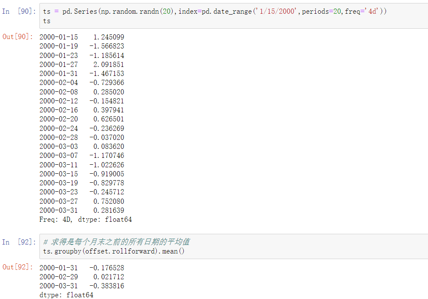Click output row 2000-01-23 value -1.185614
This screenshot has width=428, height=299.
pos(82,55)
